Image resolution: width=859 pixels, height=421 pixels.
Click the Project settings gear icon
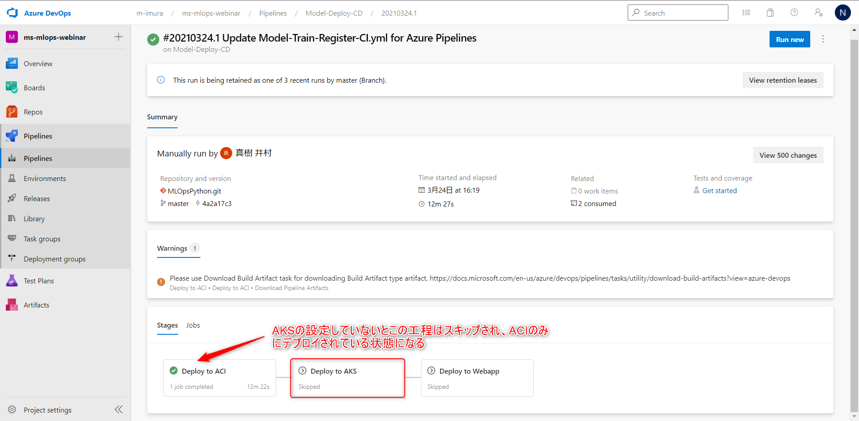point(12,410)
